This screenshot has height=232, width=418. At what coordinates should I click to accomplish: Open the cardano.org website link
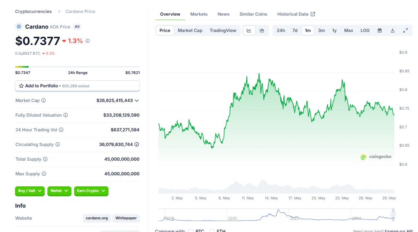point(97,218)
